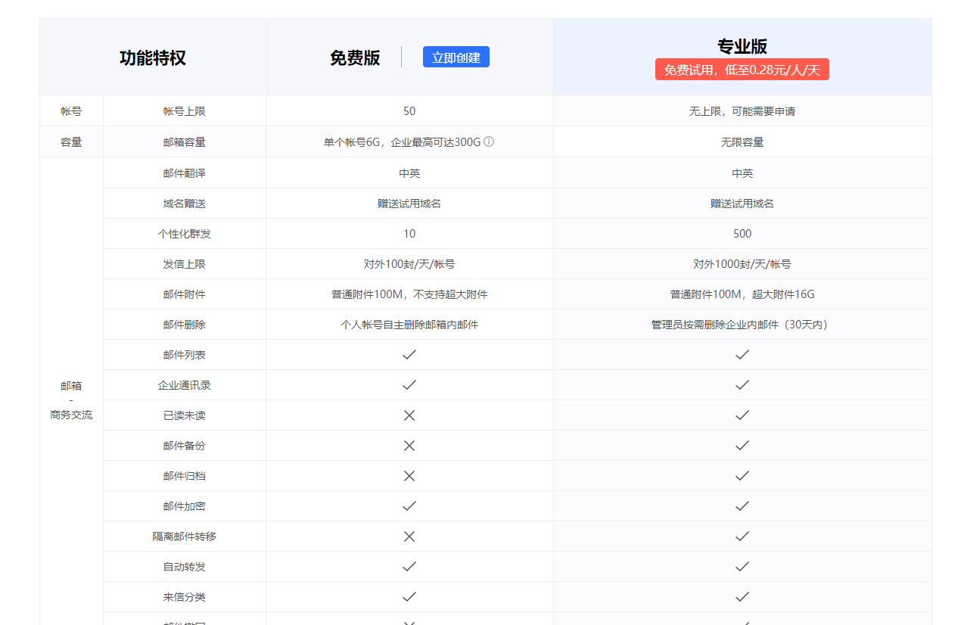Click 单个帐号6G，企业最高可达300G text
The width and height of the screenshot is (958, 625).
coord(403,142)
